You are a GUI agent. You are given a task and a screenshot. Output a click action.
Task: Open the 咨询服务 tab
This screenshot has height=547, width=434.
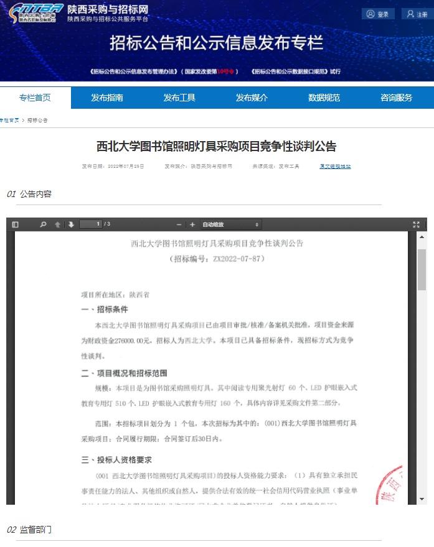[397, 98]
